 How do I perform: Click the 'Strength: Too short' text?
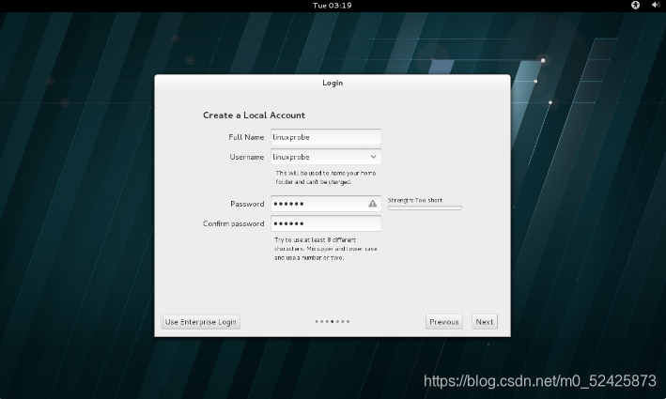[x=415, y=200]
